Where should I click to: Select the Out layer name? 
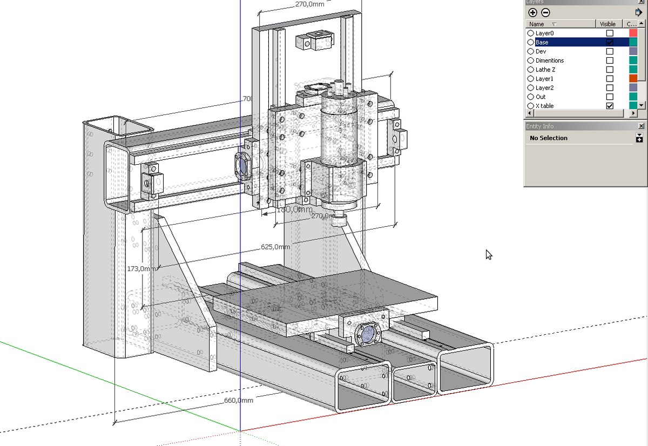[541, 97]
